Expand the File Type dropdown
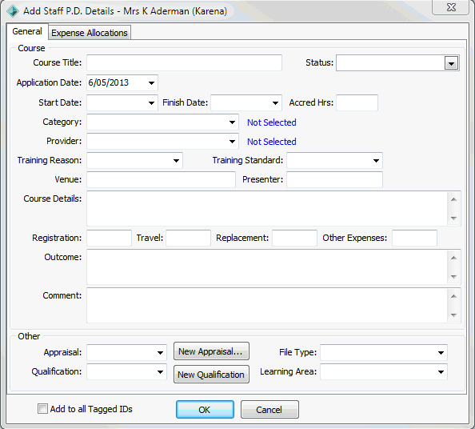The width and height of the screenshot is (475, 429). 441,353
